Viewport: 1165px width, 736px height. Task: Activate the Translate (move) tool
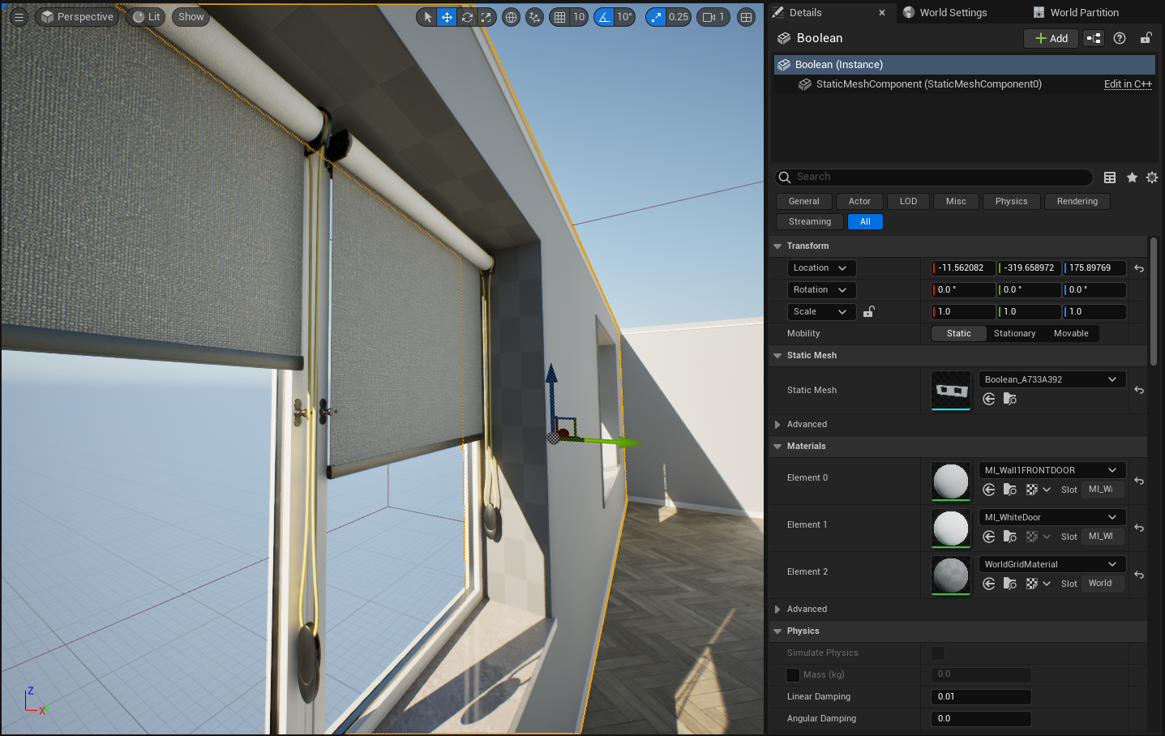pyautogui.click(x=447, y=17)
